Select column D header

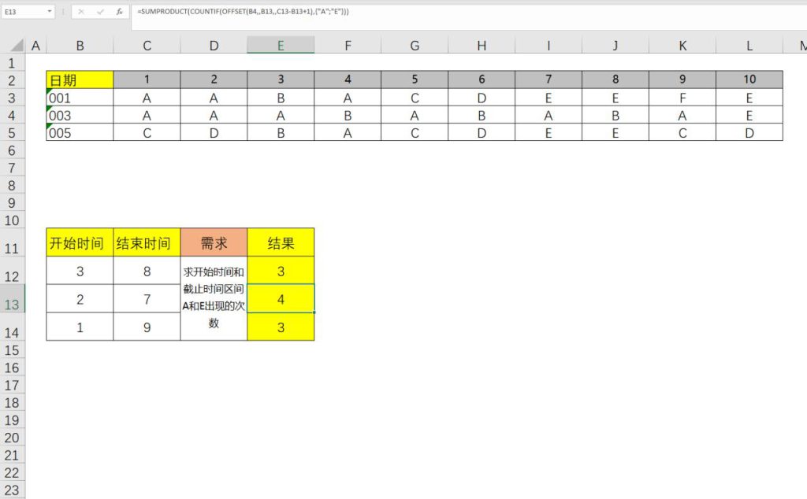(x=214, y=46)
